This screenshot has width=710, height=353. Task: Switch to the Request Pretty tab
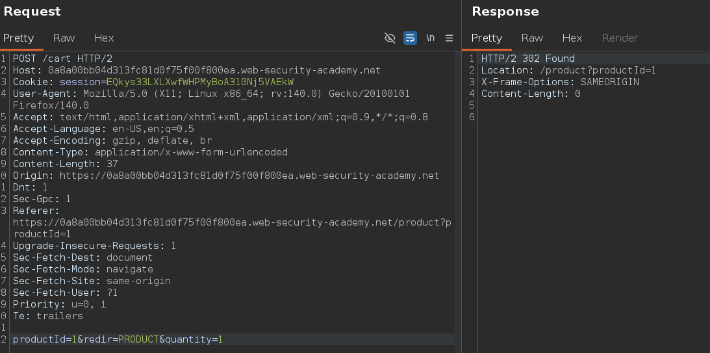19,38
